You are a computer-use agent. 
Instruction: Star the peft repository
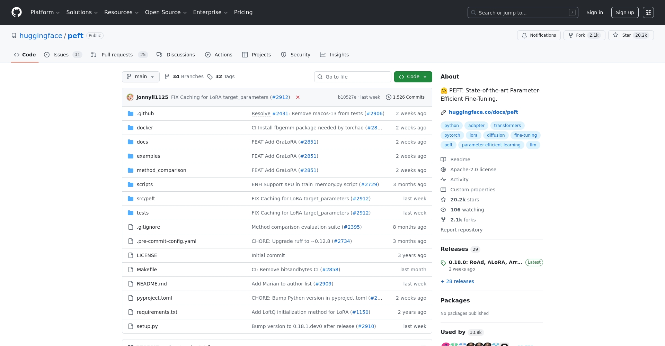coord(631,35)
